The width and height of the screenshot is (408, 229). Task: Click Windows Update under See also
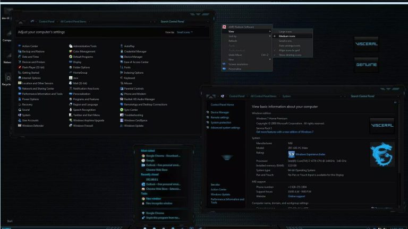point(220,195)
